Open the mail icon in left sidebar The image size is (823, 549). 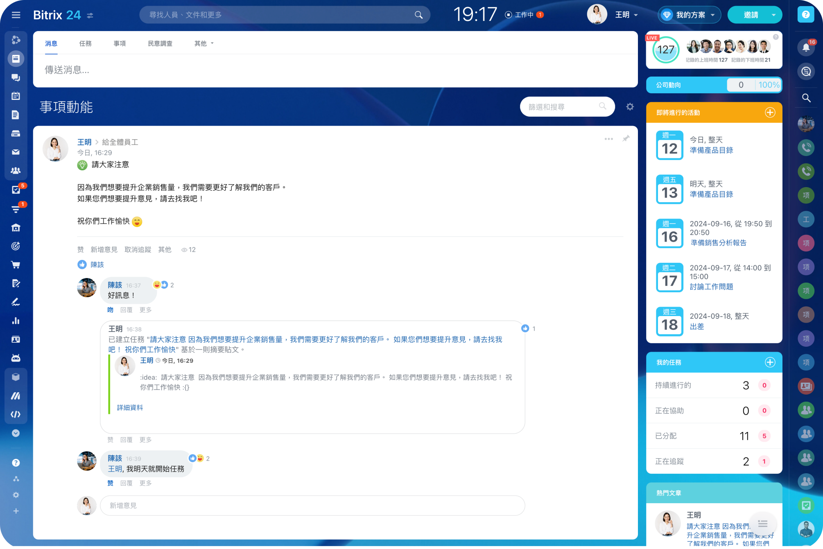pos(16,152)
